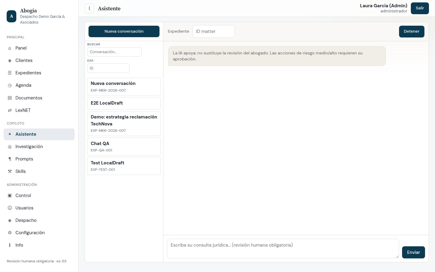This screenshot has height=272, width=435.
Task: Click the Abogia logo badge
Action: click(x=11, y=16)
